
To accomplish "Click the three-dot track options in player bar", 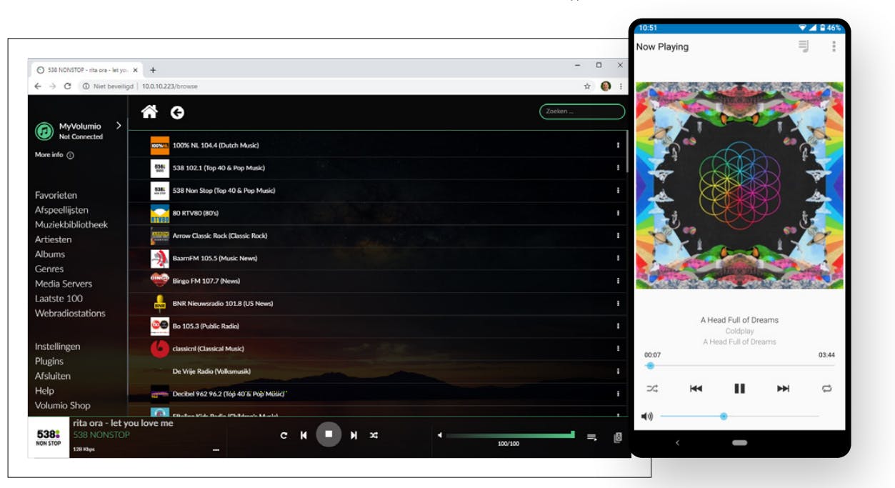I will click(x=215, y=450).
